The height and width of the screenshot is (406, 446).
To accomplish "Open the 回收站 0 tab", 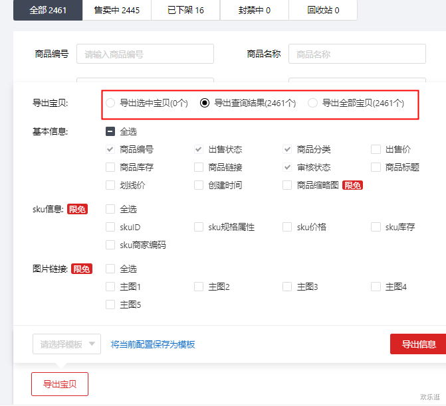I will pyautogui.click(x=323, y=10).
